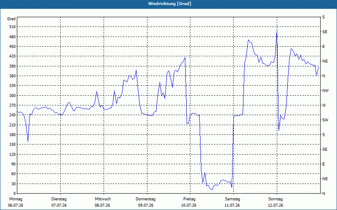Click the Montag day label
This screenshot has width=337, height=210.
(16, 199)
